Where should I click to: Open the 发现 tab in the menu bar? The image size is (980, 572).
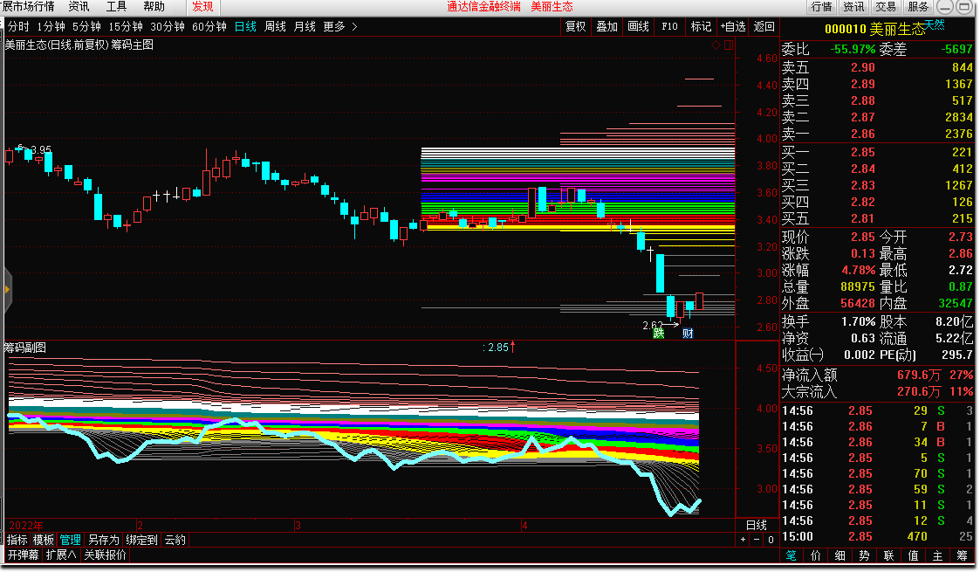tap(202, 7)
